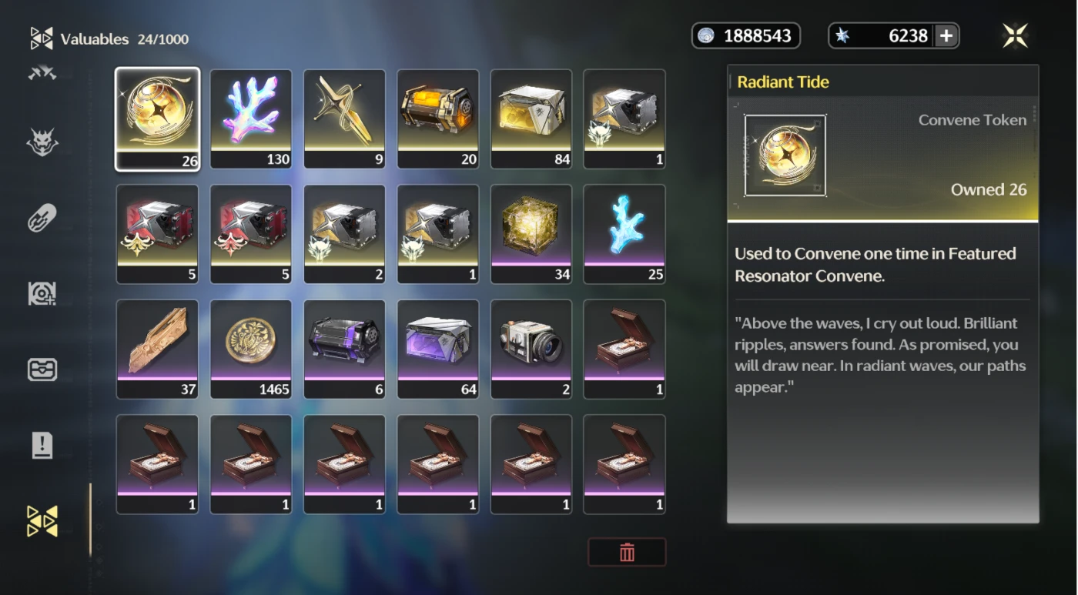Viewport: 1078px width, 595px height.
Task: Open the Echoes category in sidebar
Action: [42, 142]
